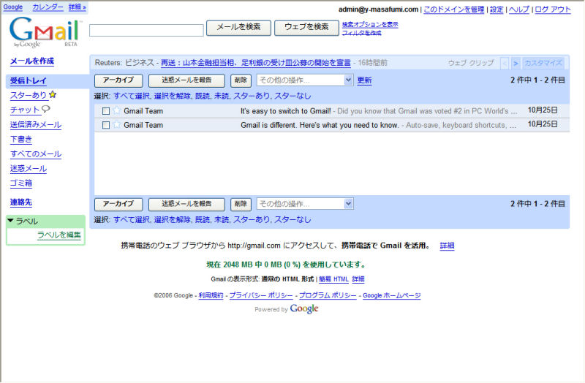Open 送信済みメール folder
The height and width of the screenshot is (383, 585).
pyautogui.click(x=35, y=124)
